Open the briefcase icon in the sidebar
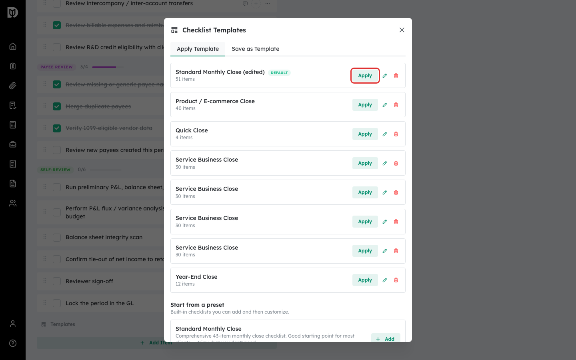 [13, 144]
